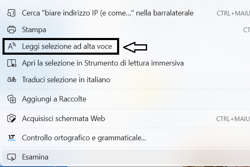Click the web capture camera icon
Viewport: 250px width, 167px height.
coord(12,119)
